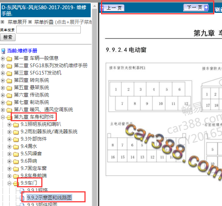This screenshot has height=206, width=222.
Task: Expand 第八章 暖风、通风空调系统 node
Action: (x=3, y=110)
